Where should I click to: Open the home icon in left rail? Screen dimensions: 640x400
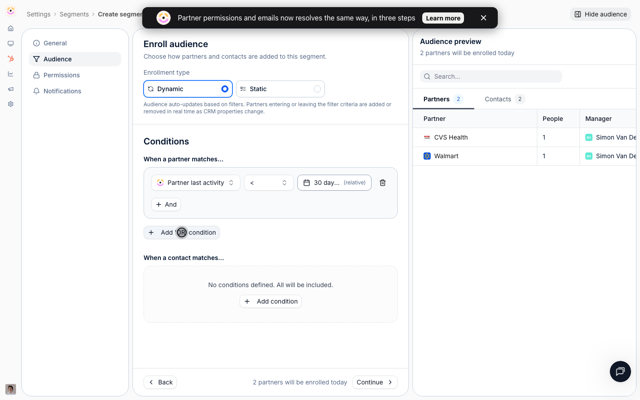click(11, 28)
